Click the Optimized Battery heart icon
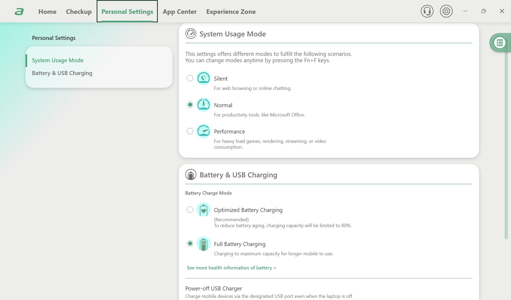Viewport: 511px width, 300px height. 204,210
